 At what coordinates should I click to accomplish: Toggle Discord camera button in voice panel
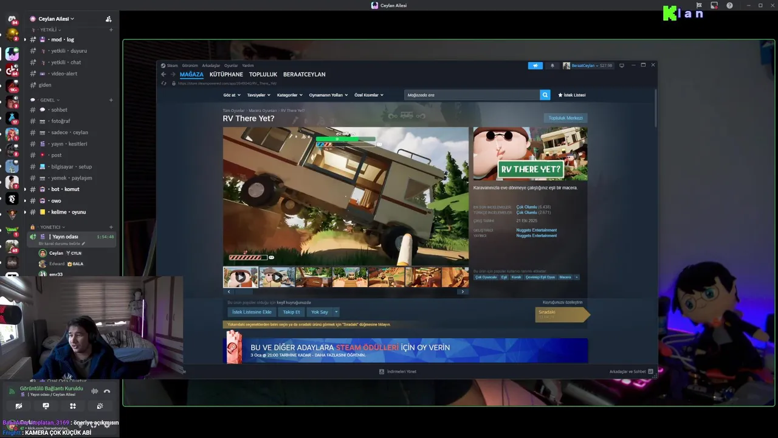click(x=19, y=406)
